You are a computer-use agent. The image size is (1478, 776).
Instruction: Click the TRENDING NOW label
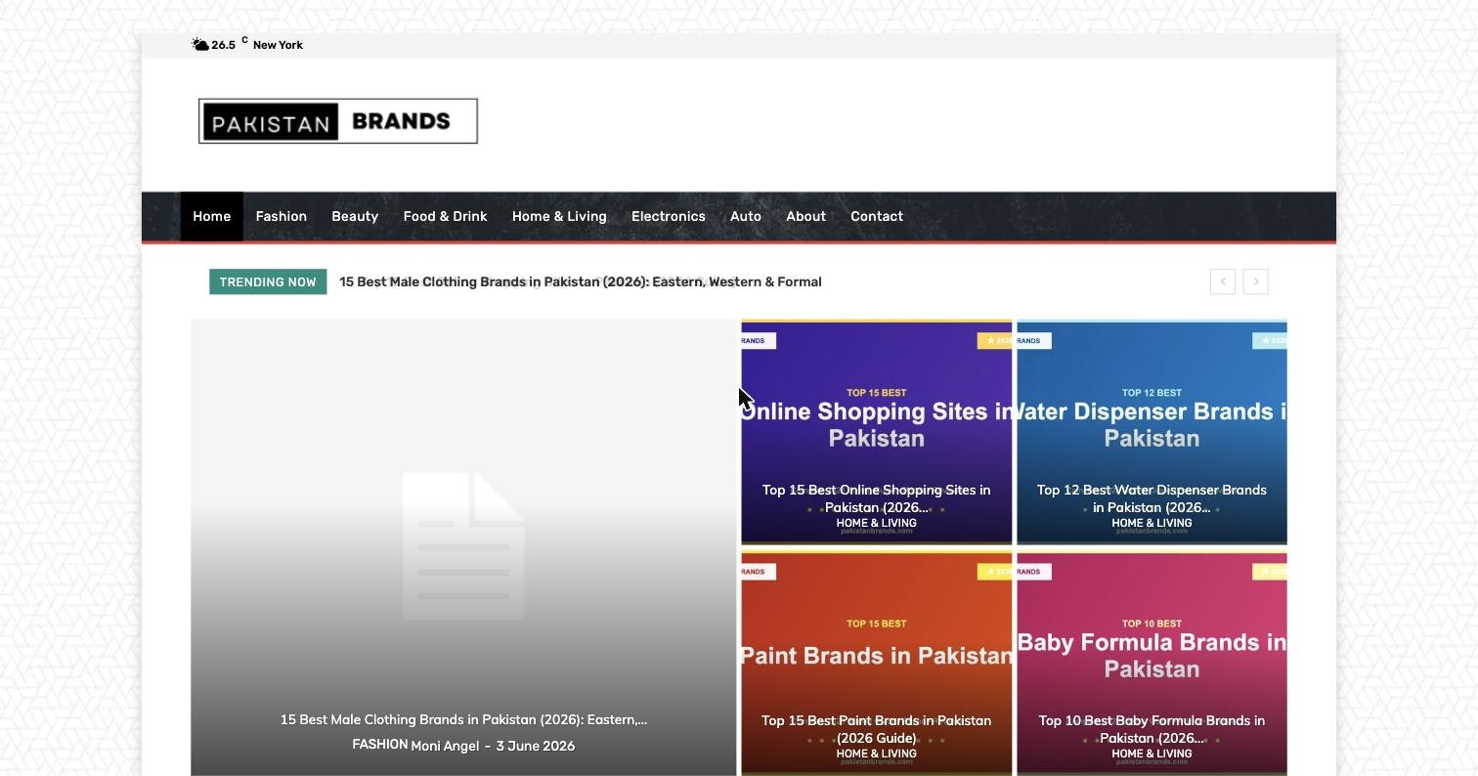coord(268,281)
